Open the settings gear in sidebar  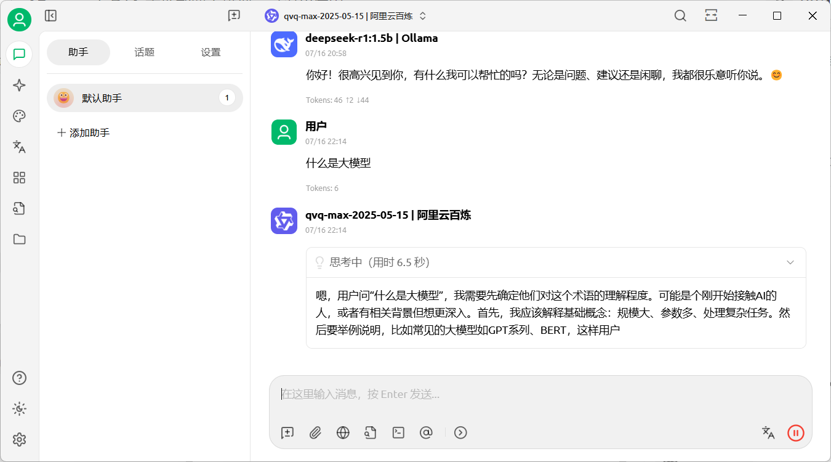click(19, 439)
